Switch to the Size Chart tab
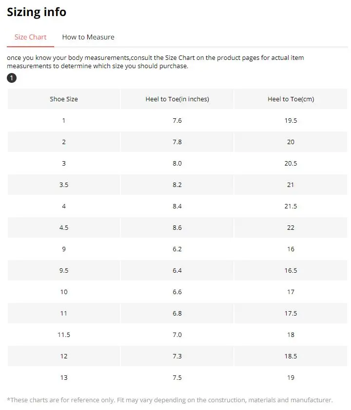Screen dimensions: 351x410 pos(30,37)
